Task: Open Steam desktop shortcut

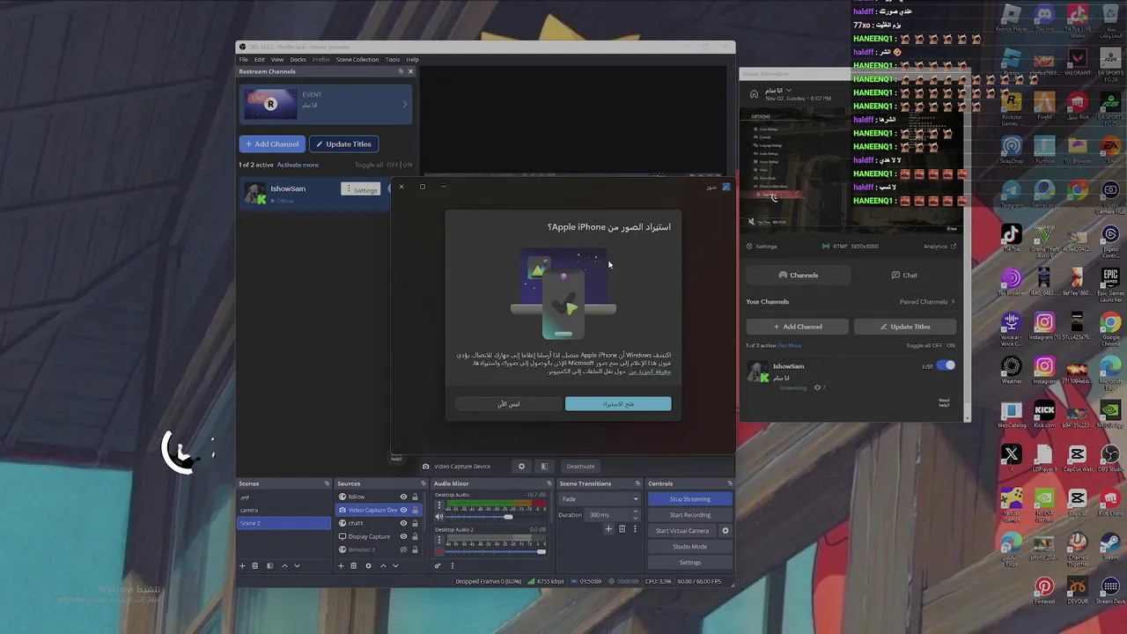Action: click(x=1110, y=547)
